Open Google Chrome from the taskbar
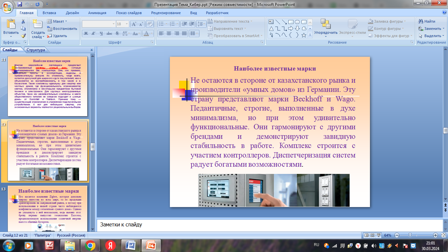448x252 pixels. [x=90, y=245]
